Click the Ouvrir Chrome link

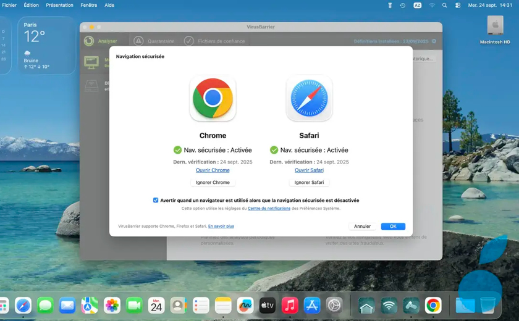[x=213, y=170]
